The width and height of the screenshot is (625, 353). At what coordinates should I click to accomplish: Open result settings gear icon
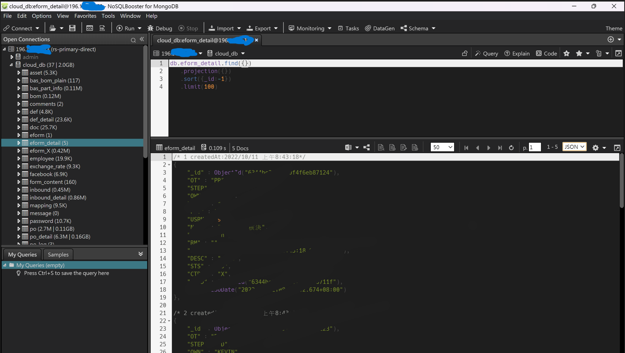click(595, 148)
